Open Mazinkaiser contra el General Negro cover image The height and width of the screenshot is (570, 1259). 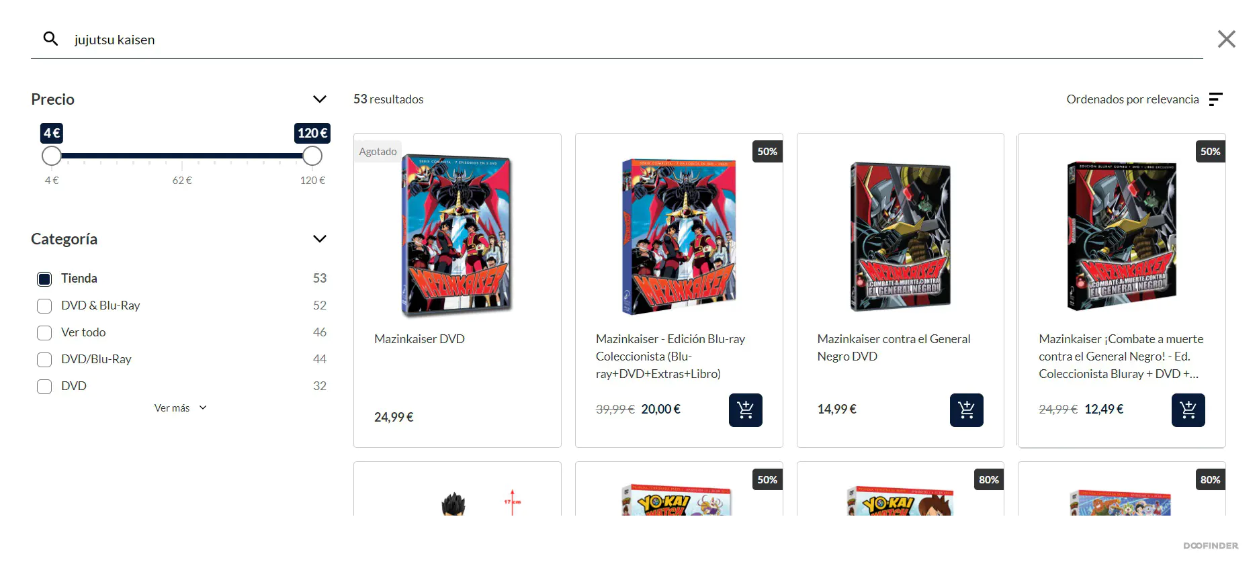point(900,236)
